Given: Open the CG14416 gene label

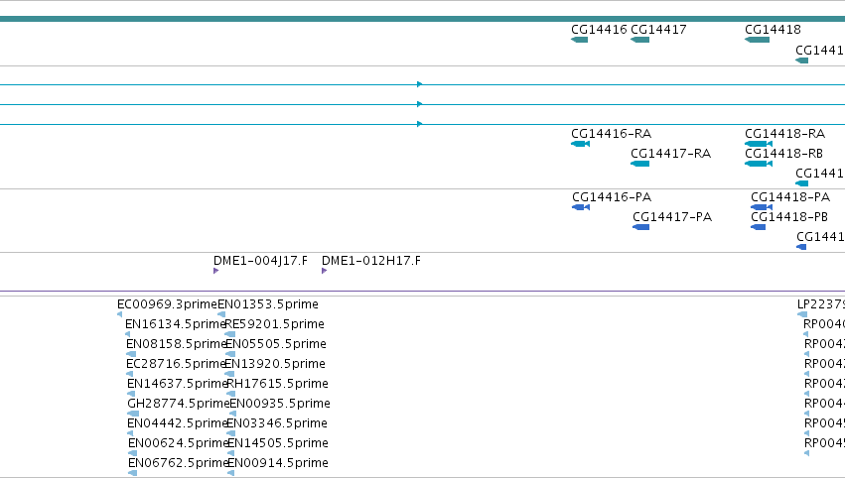Looking at the screenshot, I should pyautogui.click(x=600, y=30).
